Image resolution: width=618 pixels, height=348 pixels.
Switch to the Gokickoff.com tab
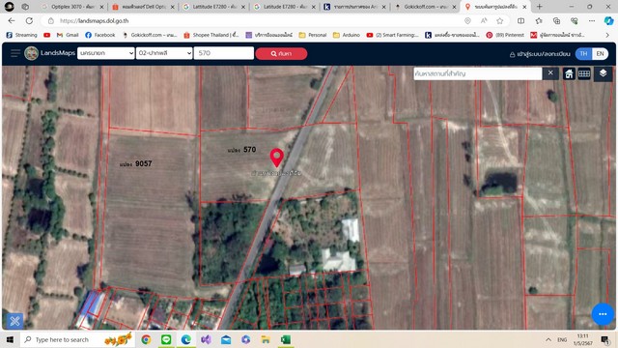(426, 7)
